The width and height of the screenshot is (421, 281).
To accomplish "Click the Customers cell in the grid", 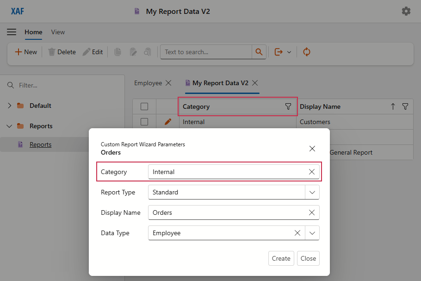I will [x=355, y=122].
